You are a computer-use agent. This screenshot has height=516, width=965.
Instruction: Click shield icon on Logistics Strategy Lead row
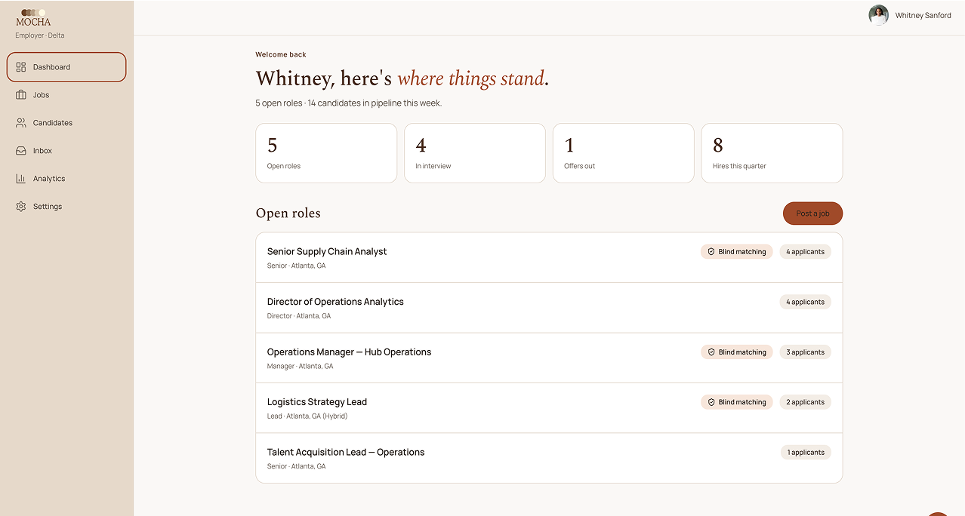pyautogui.click(x=711, y=402)
